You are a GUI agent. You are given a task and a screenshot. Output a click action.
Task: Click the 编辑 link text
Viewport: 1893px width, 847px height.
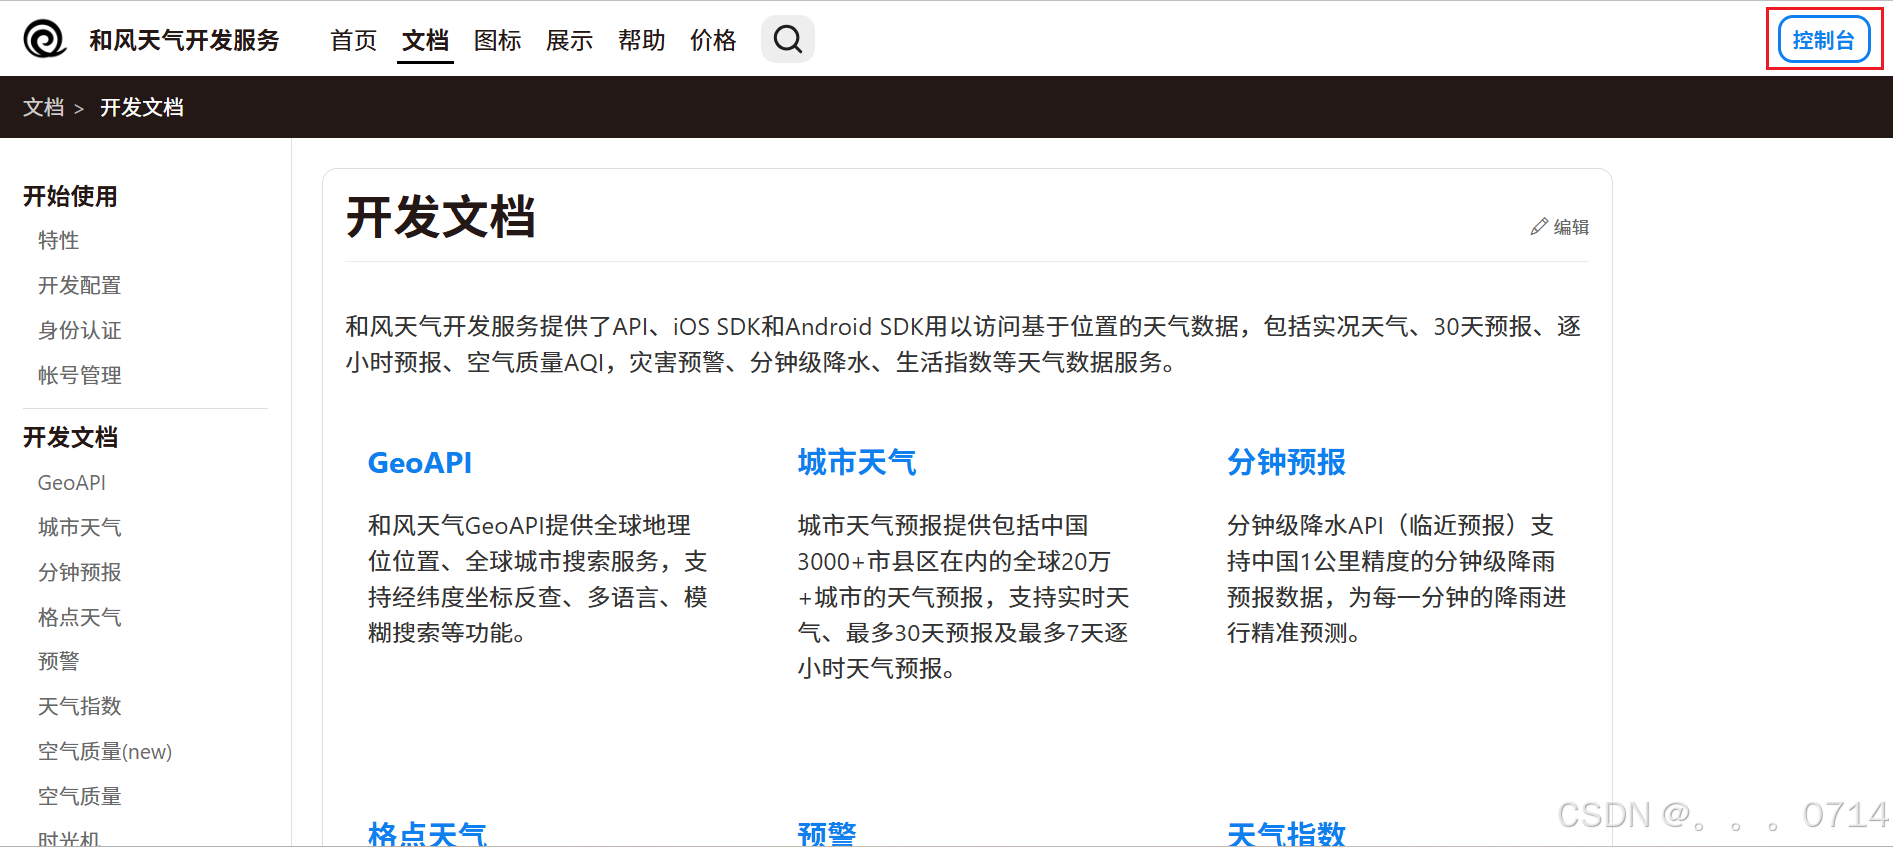point(1571,227)
